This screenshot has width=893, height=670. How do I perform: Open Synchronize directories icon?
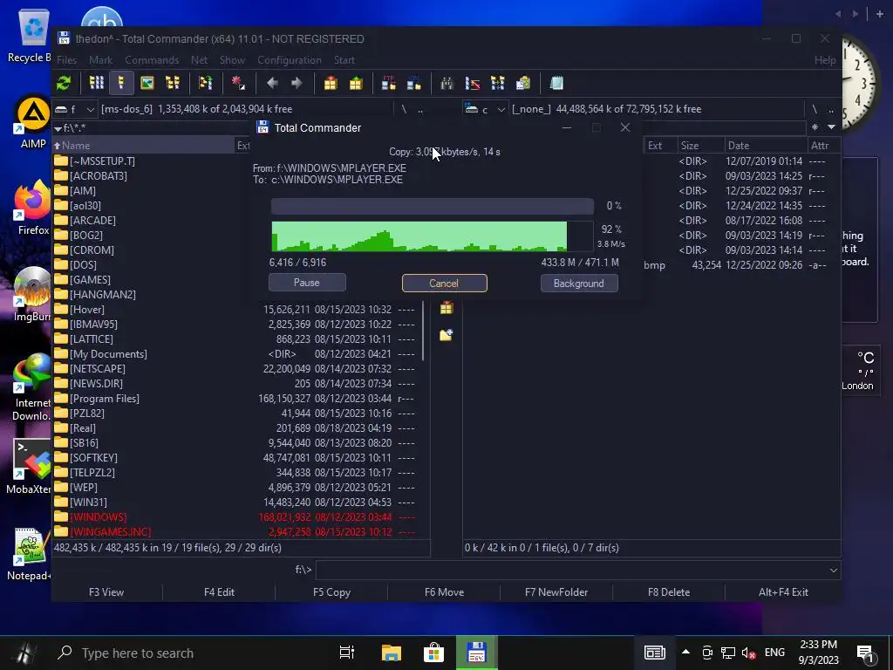point(497,83)
